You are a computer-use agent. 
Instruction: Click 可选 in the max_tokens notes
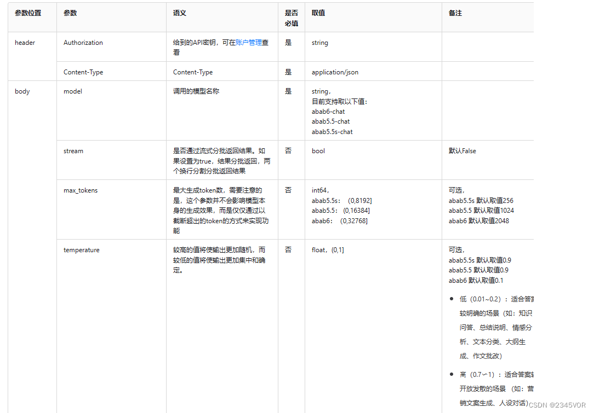coord(456,190)
